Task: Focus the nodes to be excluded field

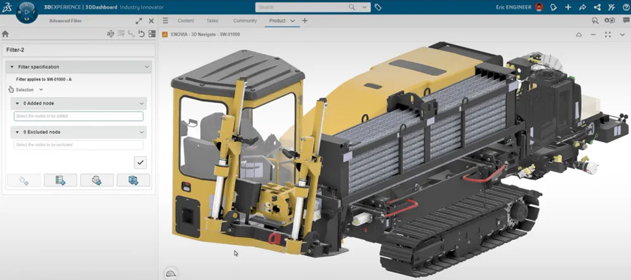Action: pyautogui.click(x=78, y=144)
